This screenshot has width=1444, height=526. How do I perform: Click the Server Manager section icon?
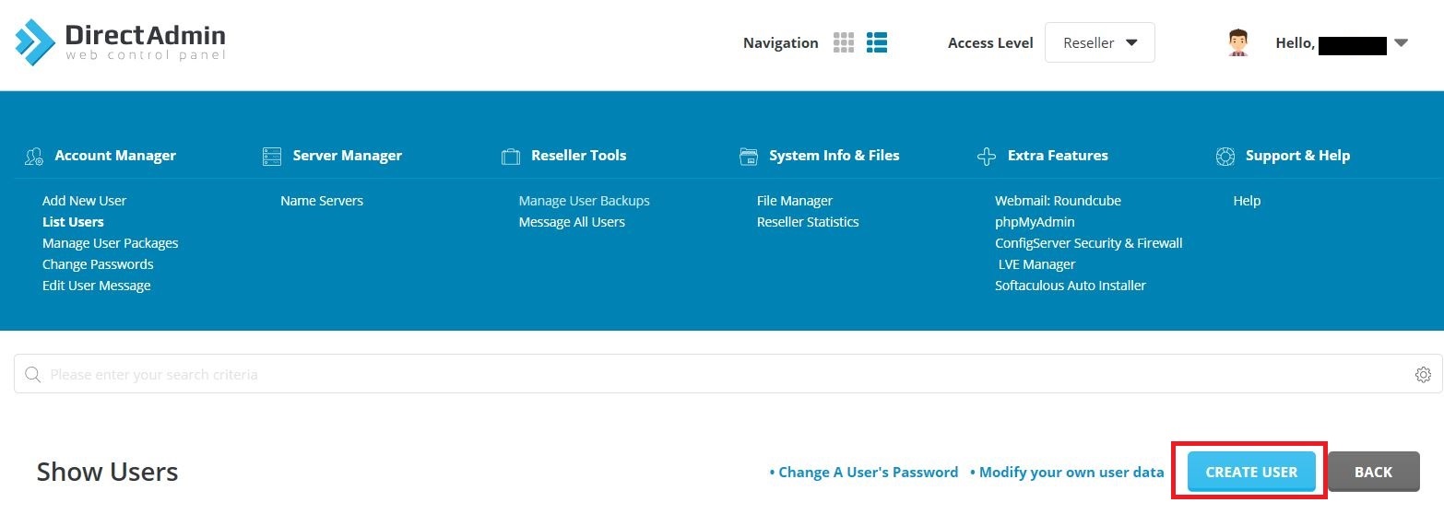(272, 157)
